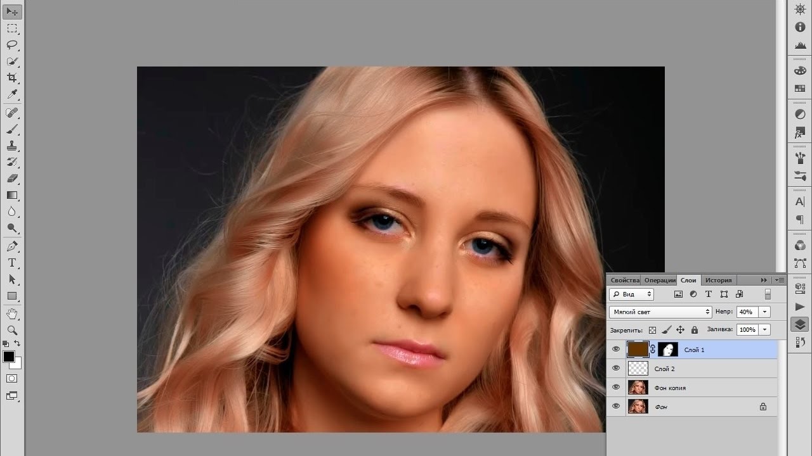Open the Brush Presets panel icon
Viewport: 812px width, 456px height.
(800, 176)
